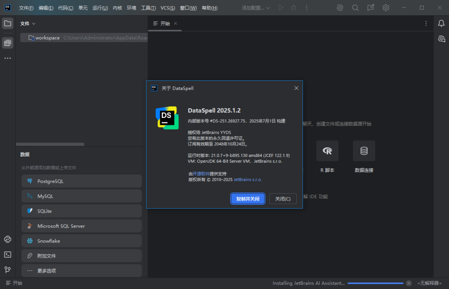Open editor tab options vertical dots

[x=426, y=24]
